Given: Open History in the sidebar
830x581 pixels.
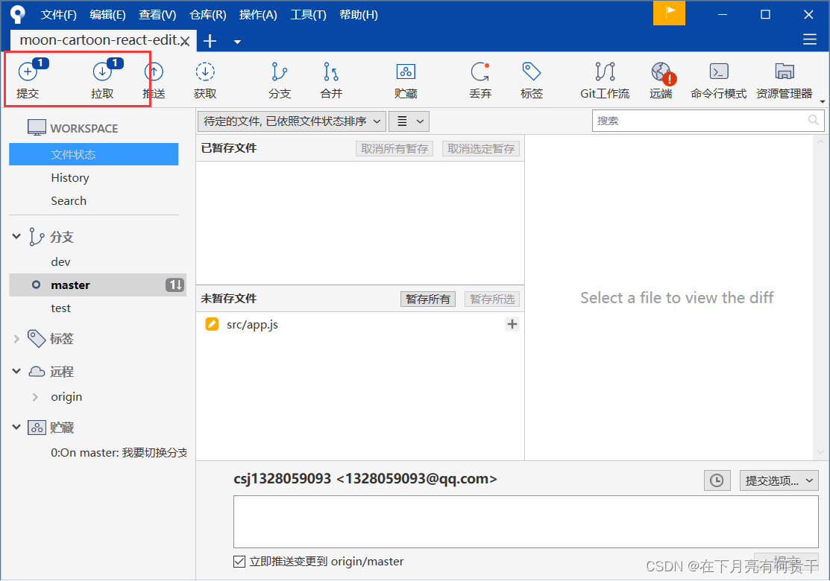Looking at the screenshot, I should pyautogui.click(x=70, y=177).
